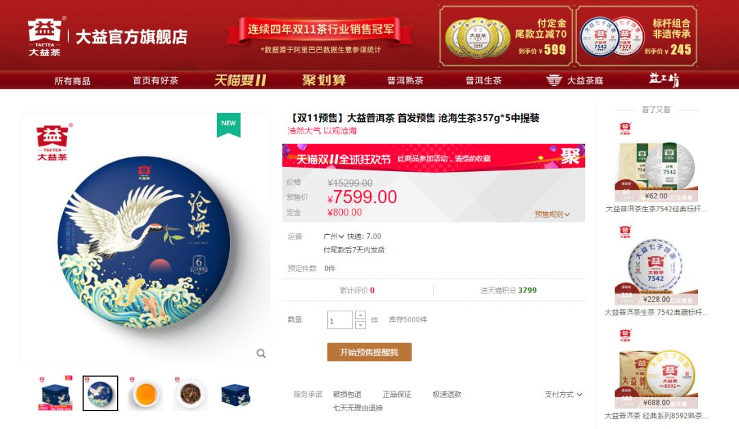739x429 pixels.
Task: Click the 益工坊 calligraphy logo
Action: [x=664, y=79]
